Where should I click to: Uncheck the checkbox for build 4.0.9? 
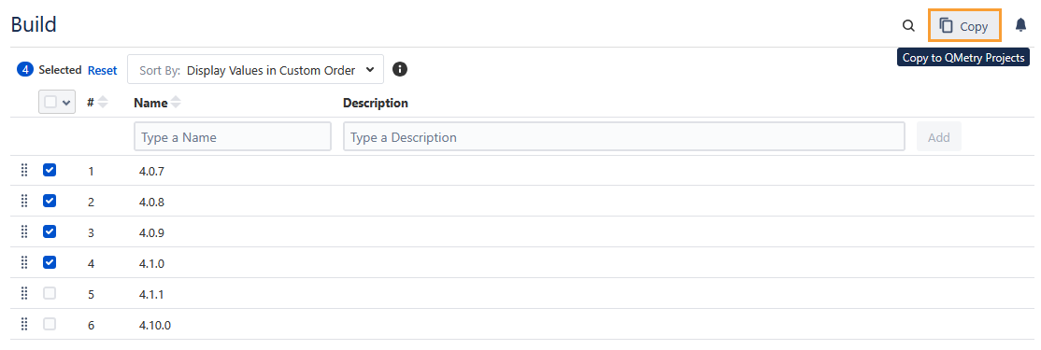click(x=50, y=232)
